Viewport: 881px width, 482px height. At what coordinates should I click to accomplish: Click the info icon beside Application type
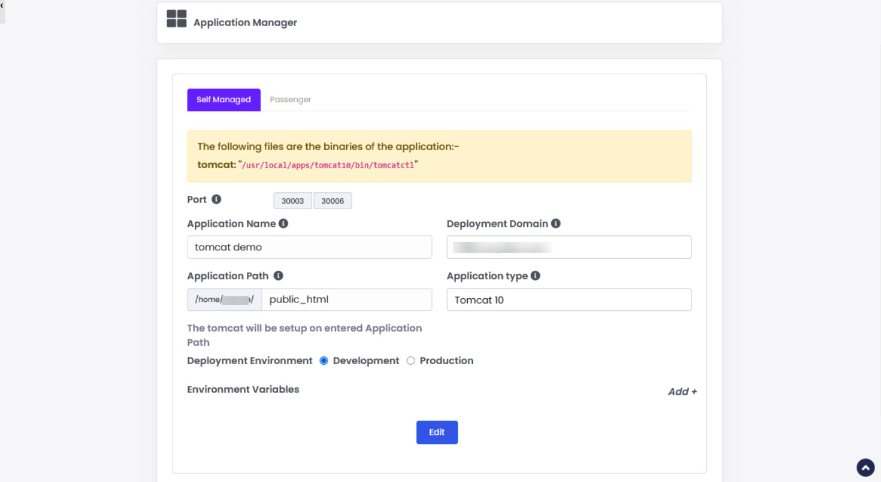[x=535, y=275]
